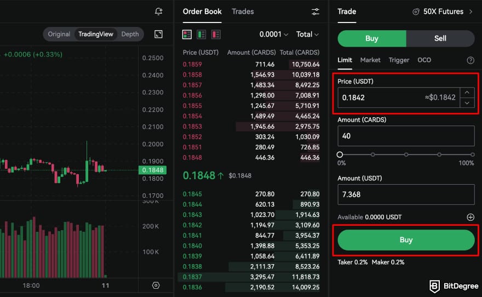Choose the OCO order tab

click(x=424, y=60)
